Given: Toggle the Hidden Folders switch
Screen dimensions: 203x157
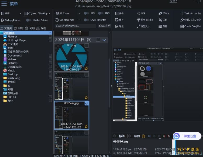Looking at the screenshot, I should click(x=29, y=20).
